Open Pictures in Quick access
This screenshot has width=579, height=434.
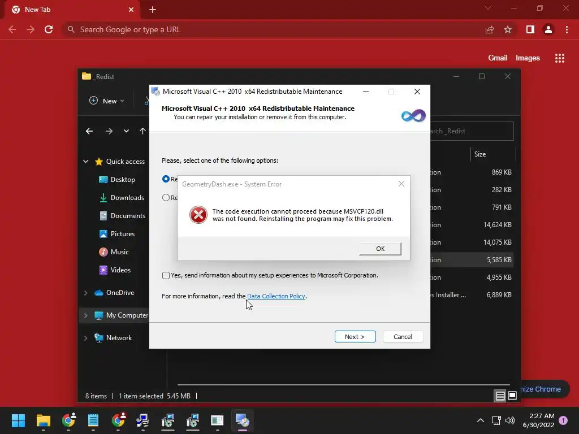click(x=116, y=234)
